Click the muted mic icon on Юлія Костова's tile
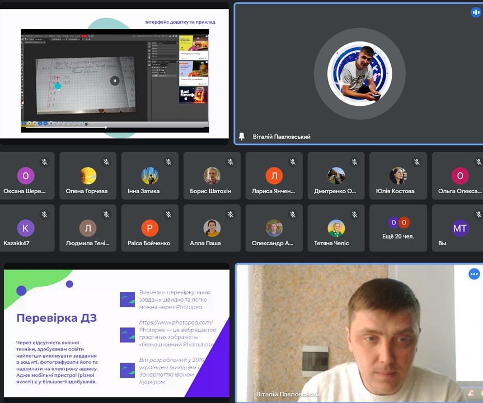Viewport: 483px width, 403px height. (x=416, y=162)
